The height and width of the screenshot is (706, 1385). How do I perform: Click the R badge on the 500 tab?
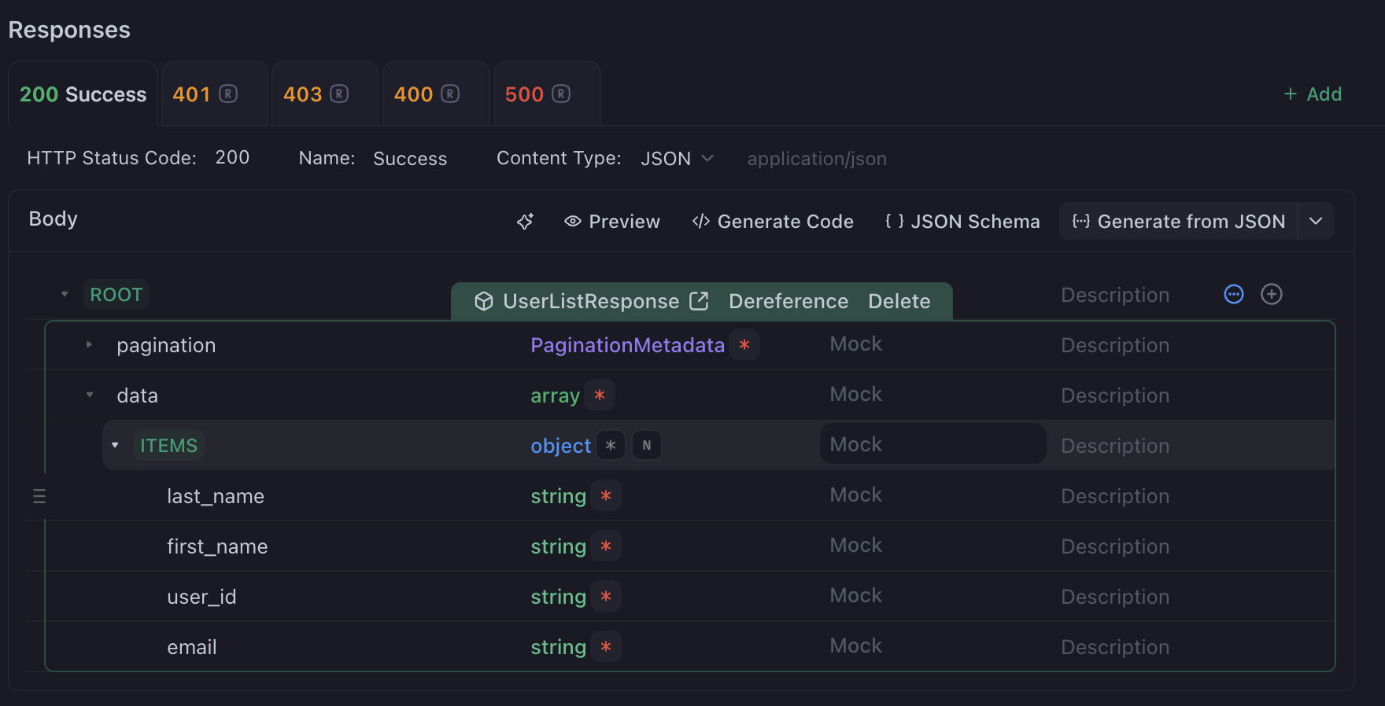pyautogui.click(x=561, y=94)
